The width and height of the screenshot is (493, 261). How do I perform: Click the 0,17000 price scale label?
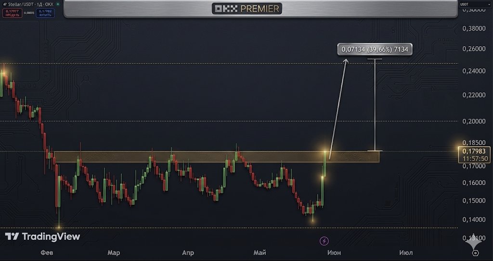474,166
